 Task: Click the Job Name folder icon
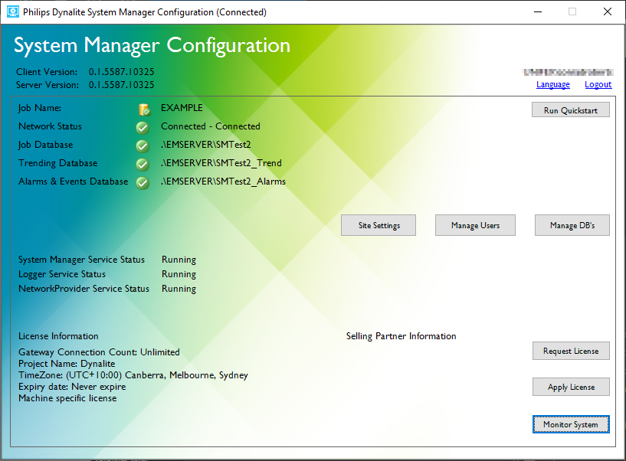[143, 110]
